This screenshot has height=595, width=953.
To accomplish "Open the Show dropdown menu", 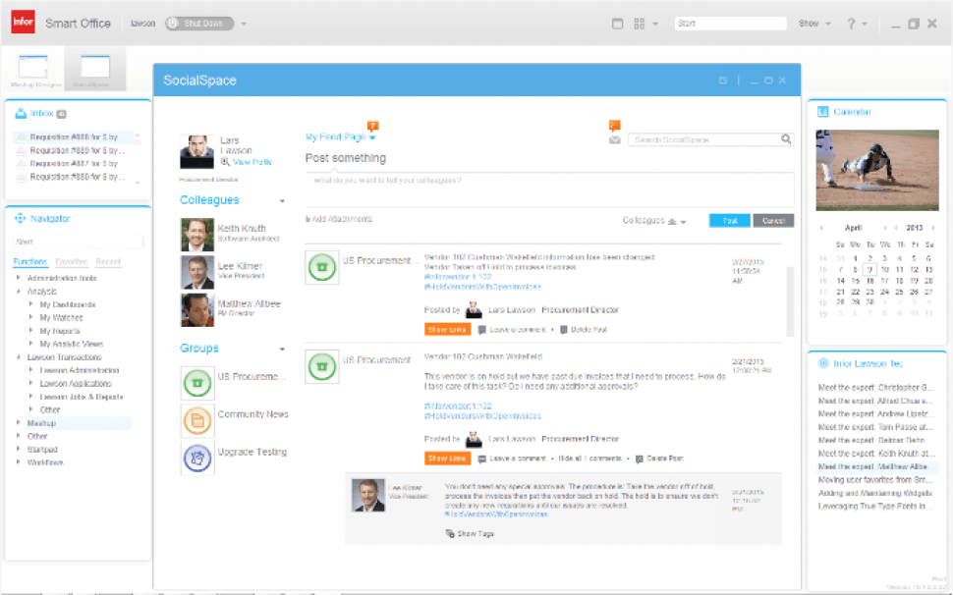I will click(x=814, y=24).
